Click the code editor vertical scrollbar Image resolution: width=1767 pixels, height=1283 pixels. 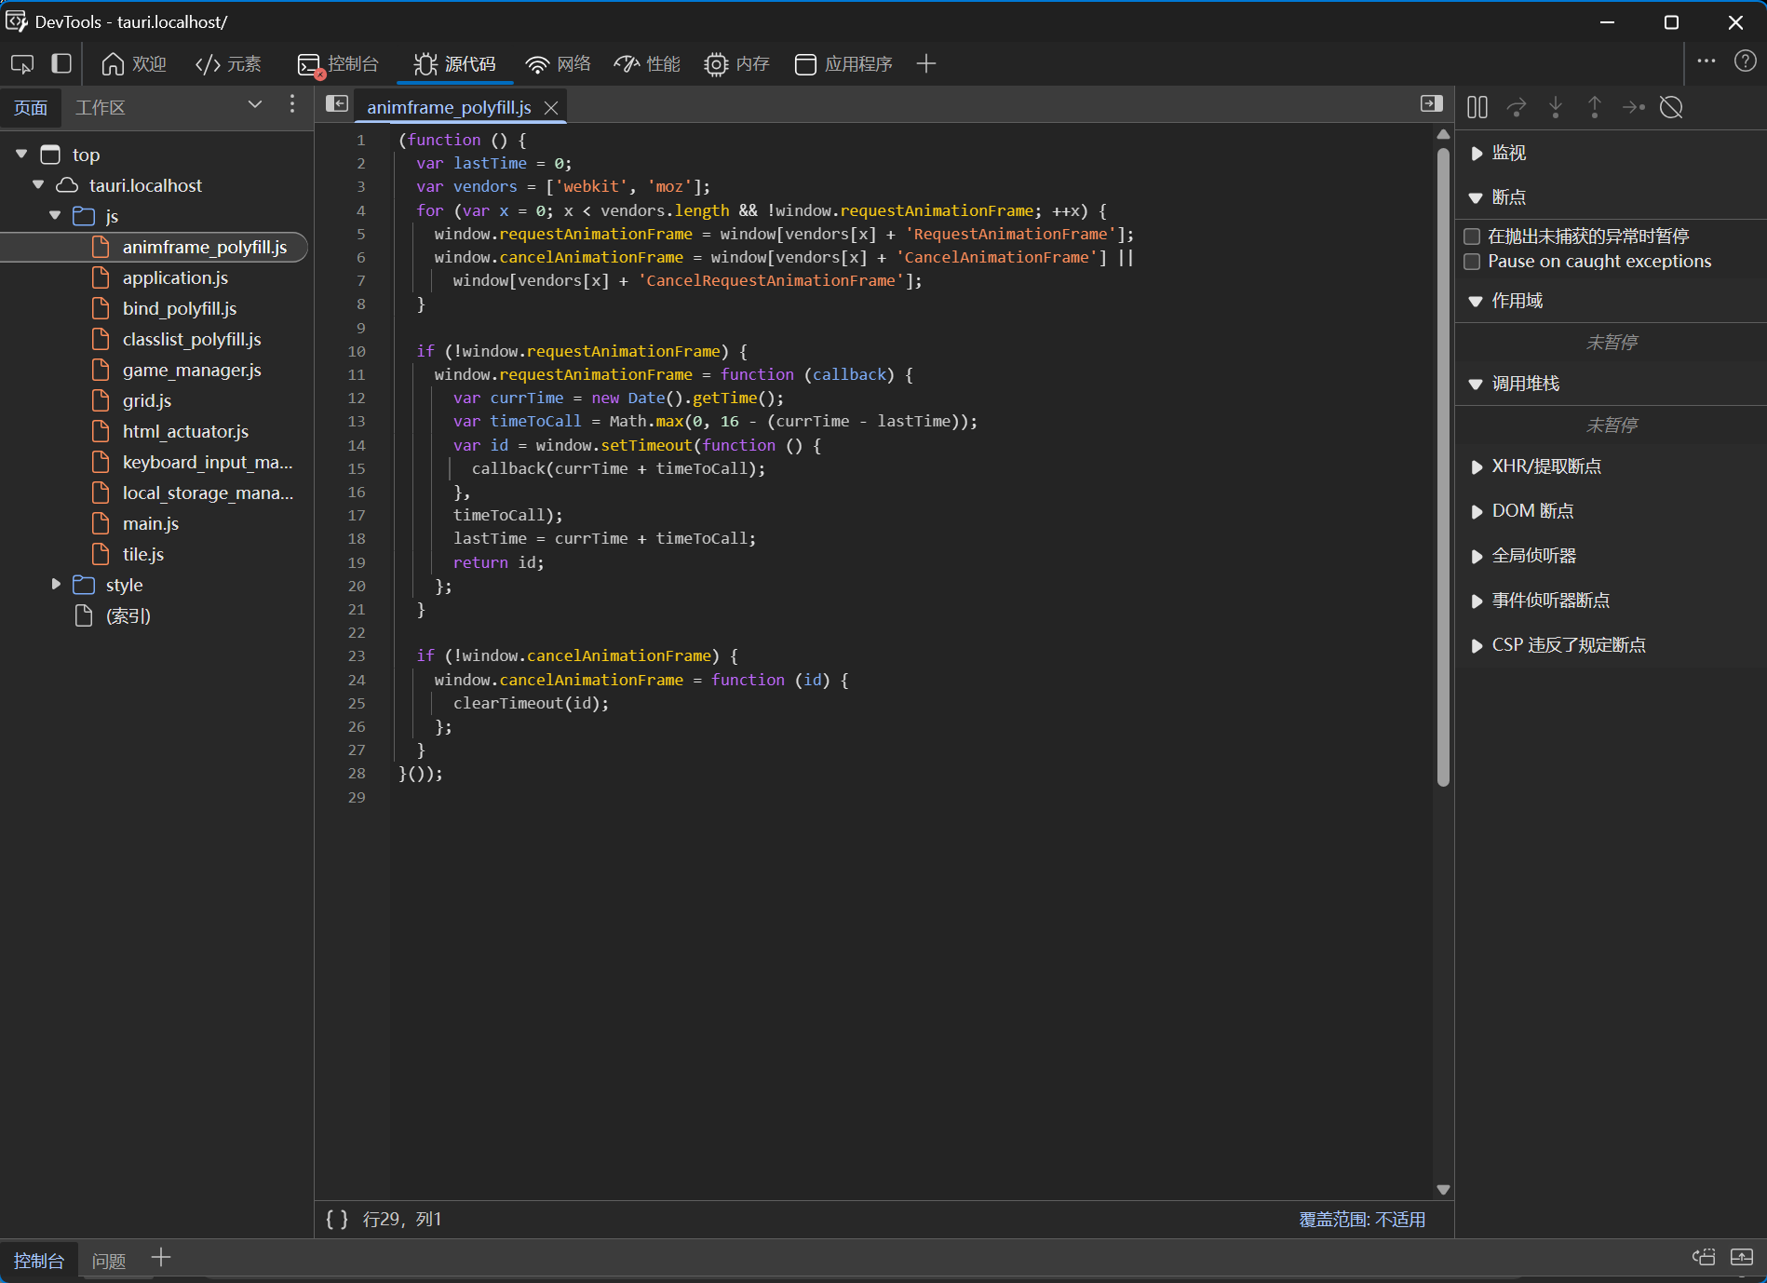click(1443, 466)
